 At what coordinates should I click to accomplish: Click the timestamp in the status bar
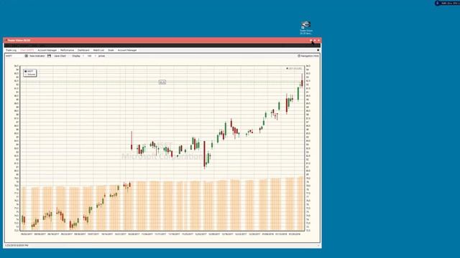click(17, 245)
